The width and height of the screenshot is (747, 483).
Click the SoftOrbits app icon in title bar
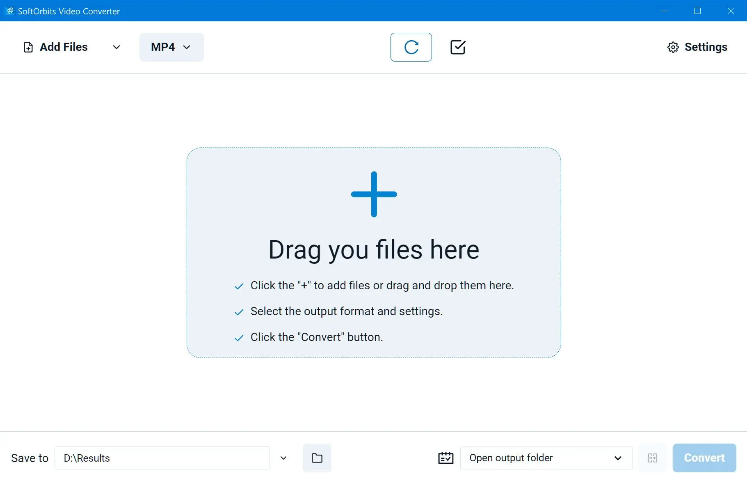coord(9,11)
